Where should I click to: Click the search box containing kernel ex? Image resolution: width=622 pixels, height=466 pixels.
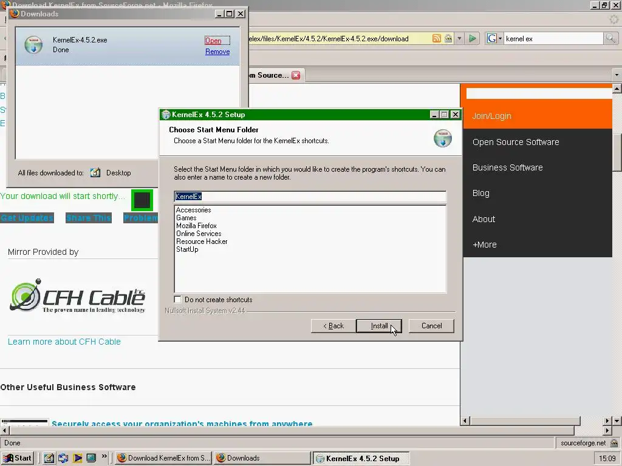553,38
